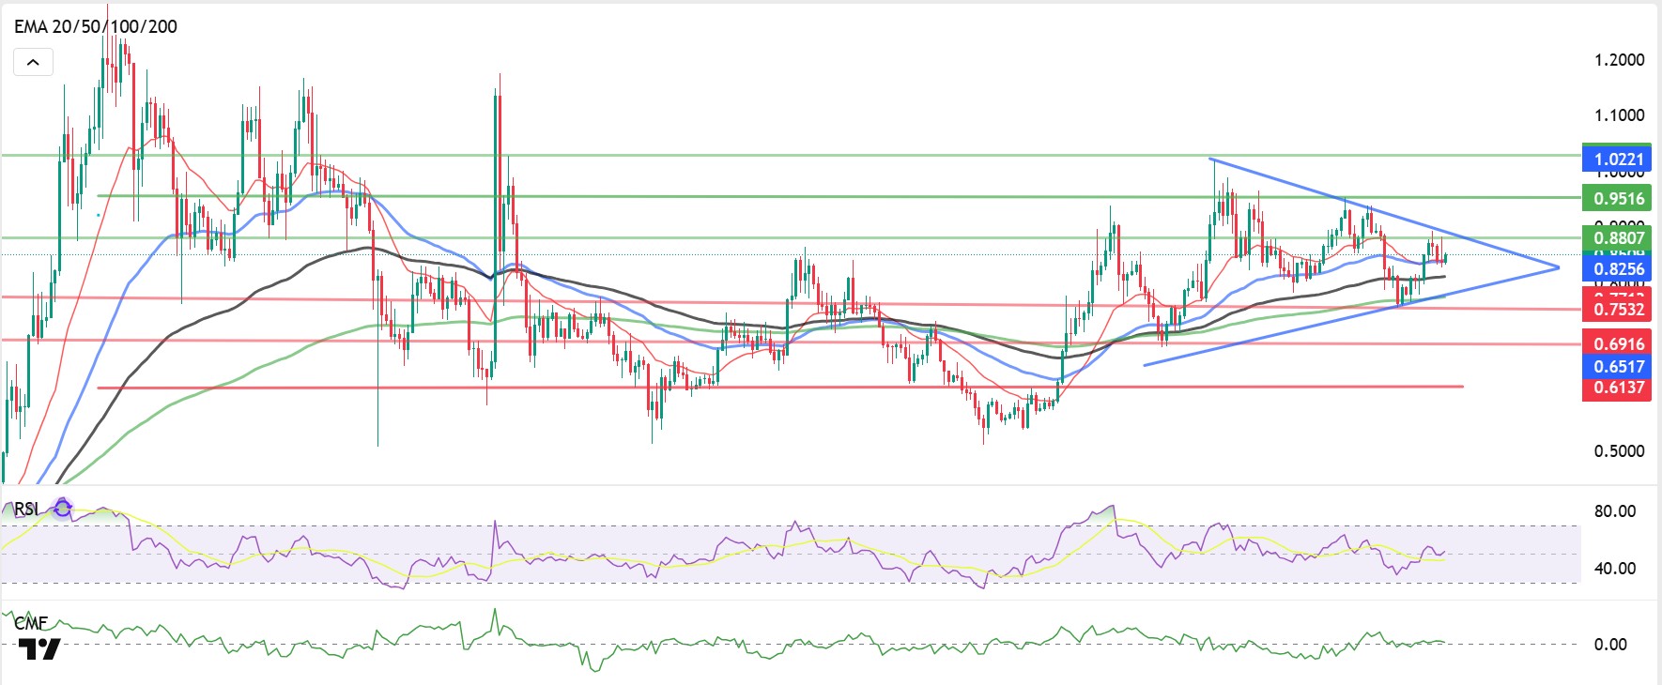Select the CMF indicator label
The height and width of the screenshot is (685, 1662).
tap(30, 623)
